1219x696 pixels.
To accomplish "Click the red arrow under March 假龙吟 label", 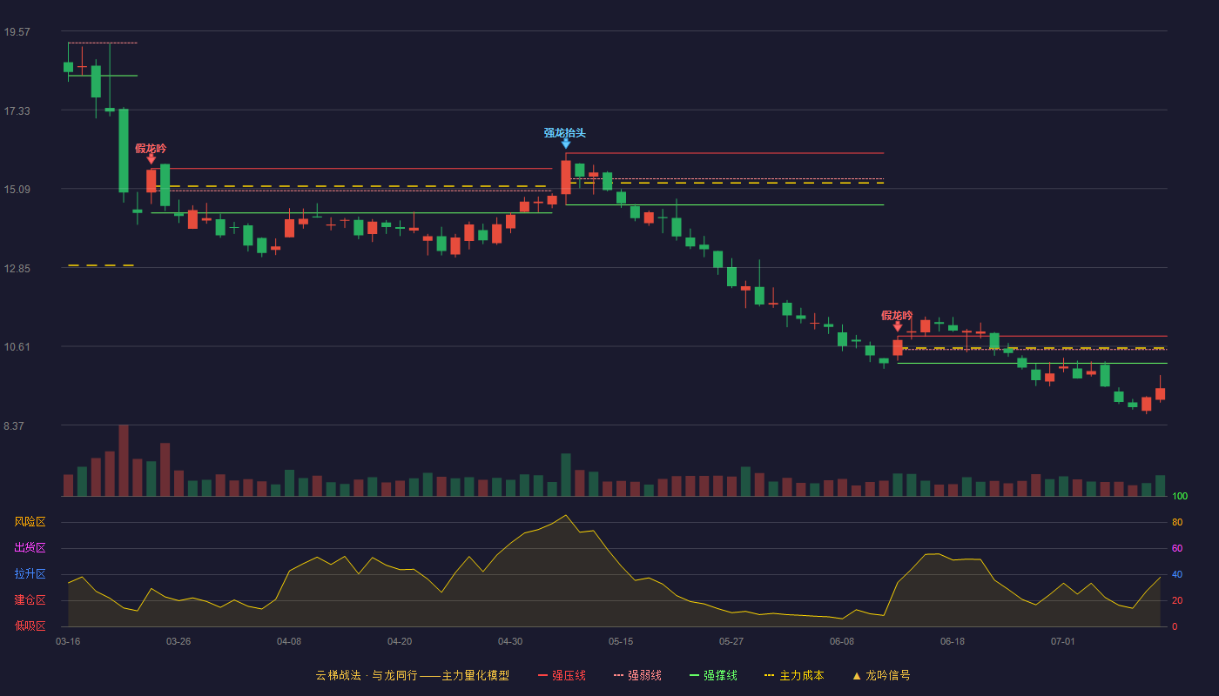I will point(152,159).
